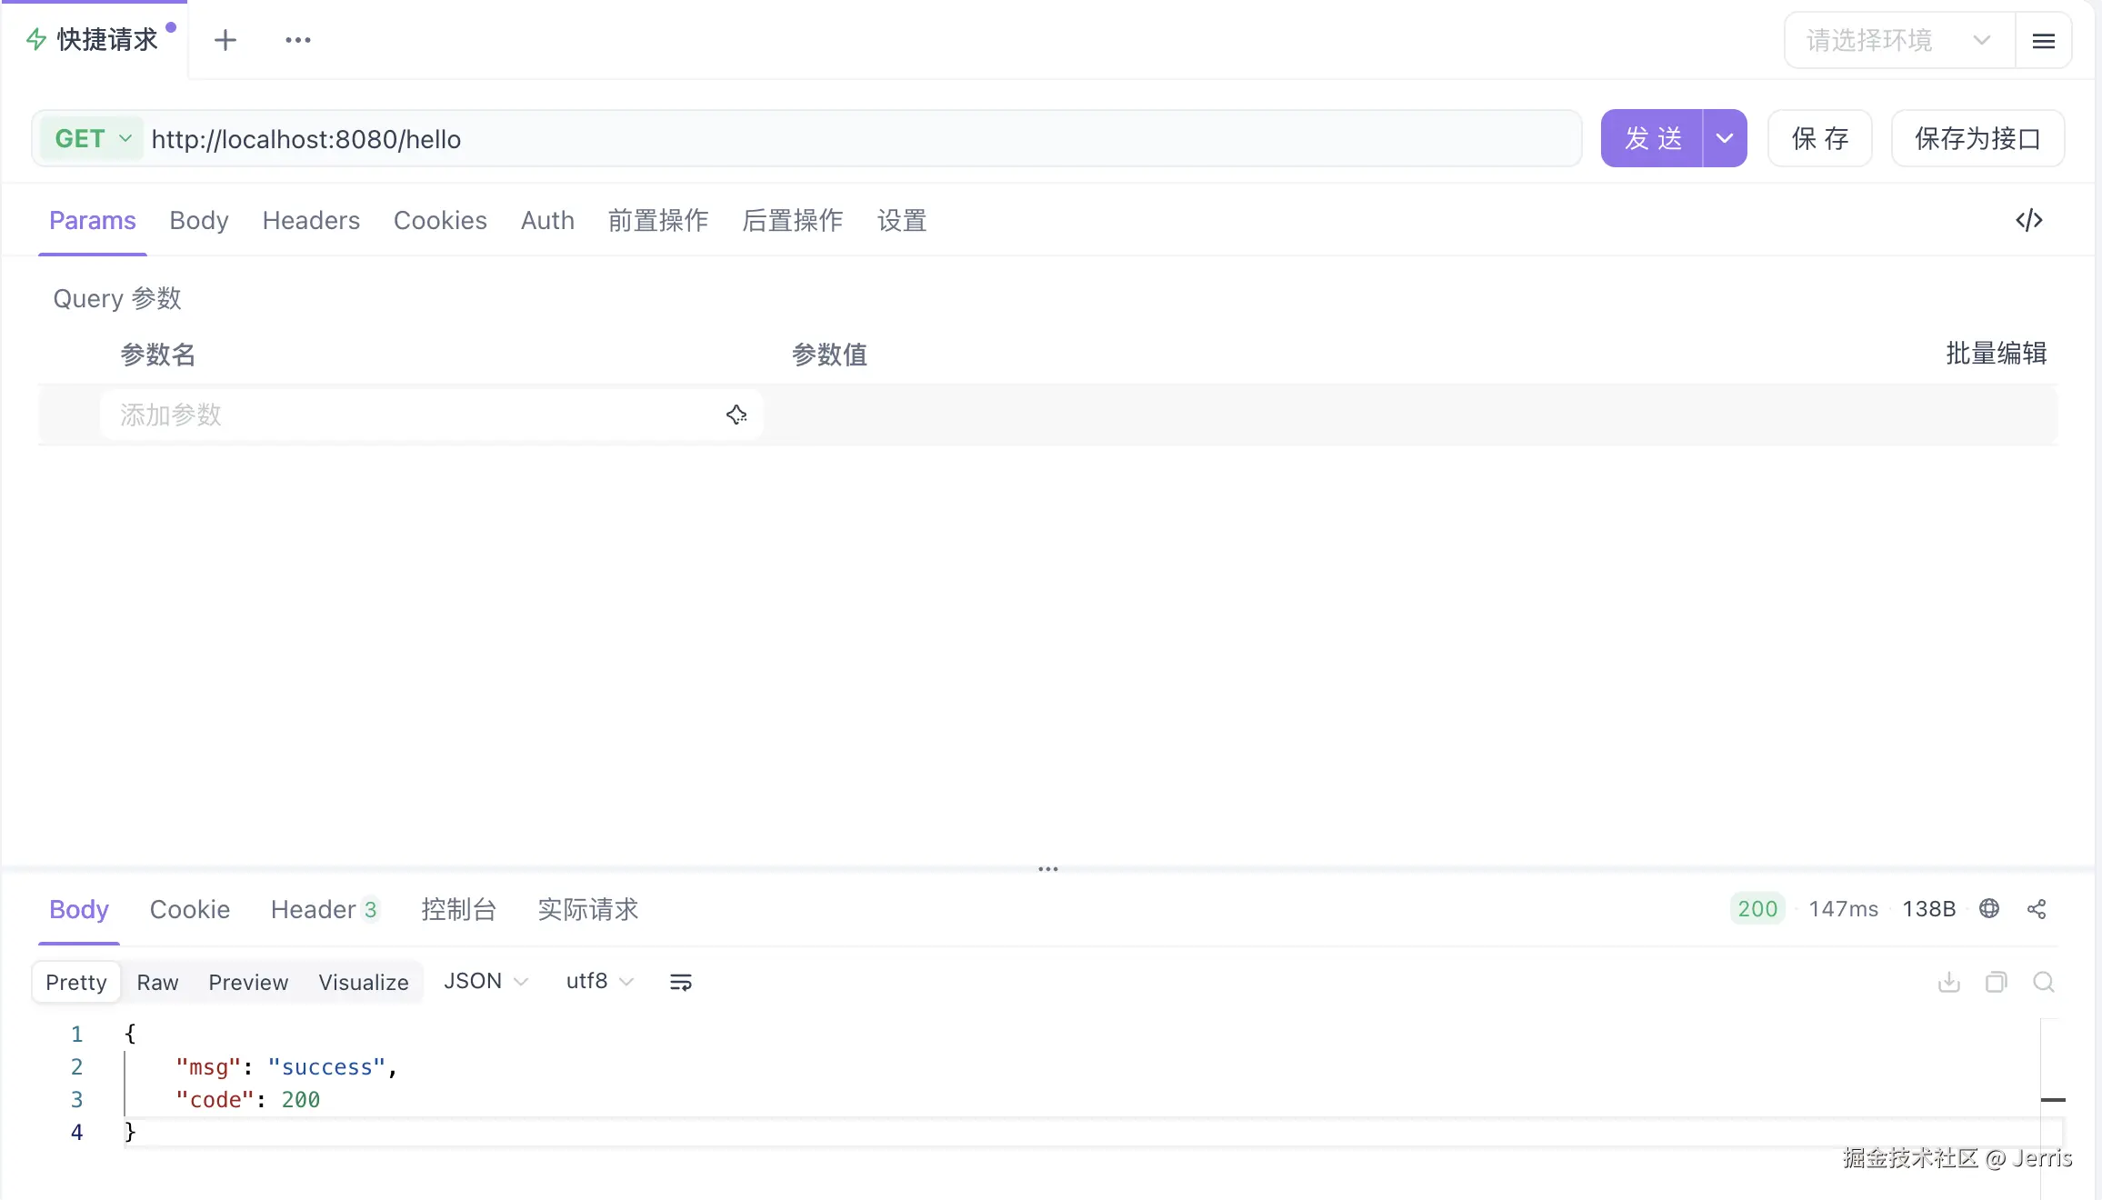
Task: Click the code generation icon
Action: [x=2028, y=220]
